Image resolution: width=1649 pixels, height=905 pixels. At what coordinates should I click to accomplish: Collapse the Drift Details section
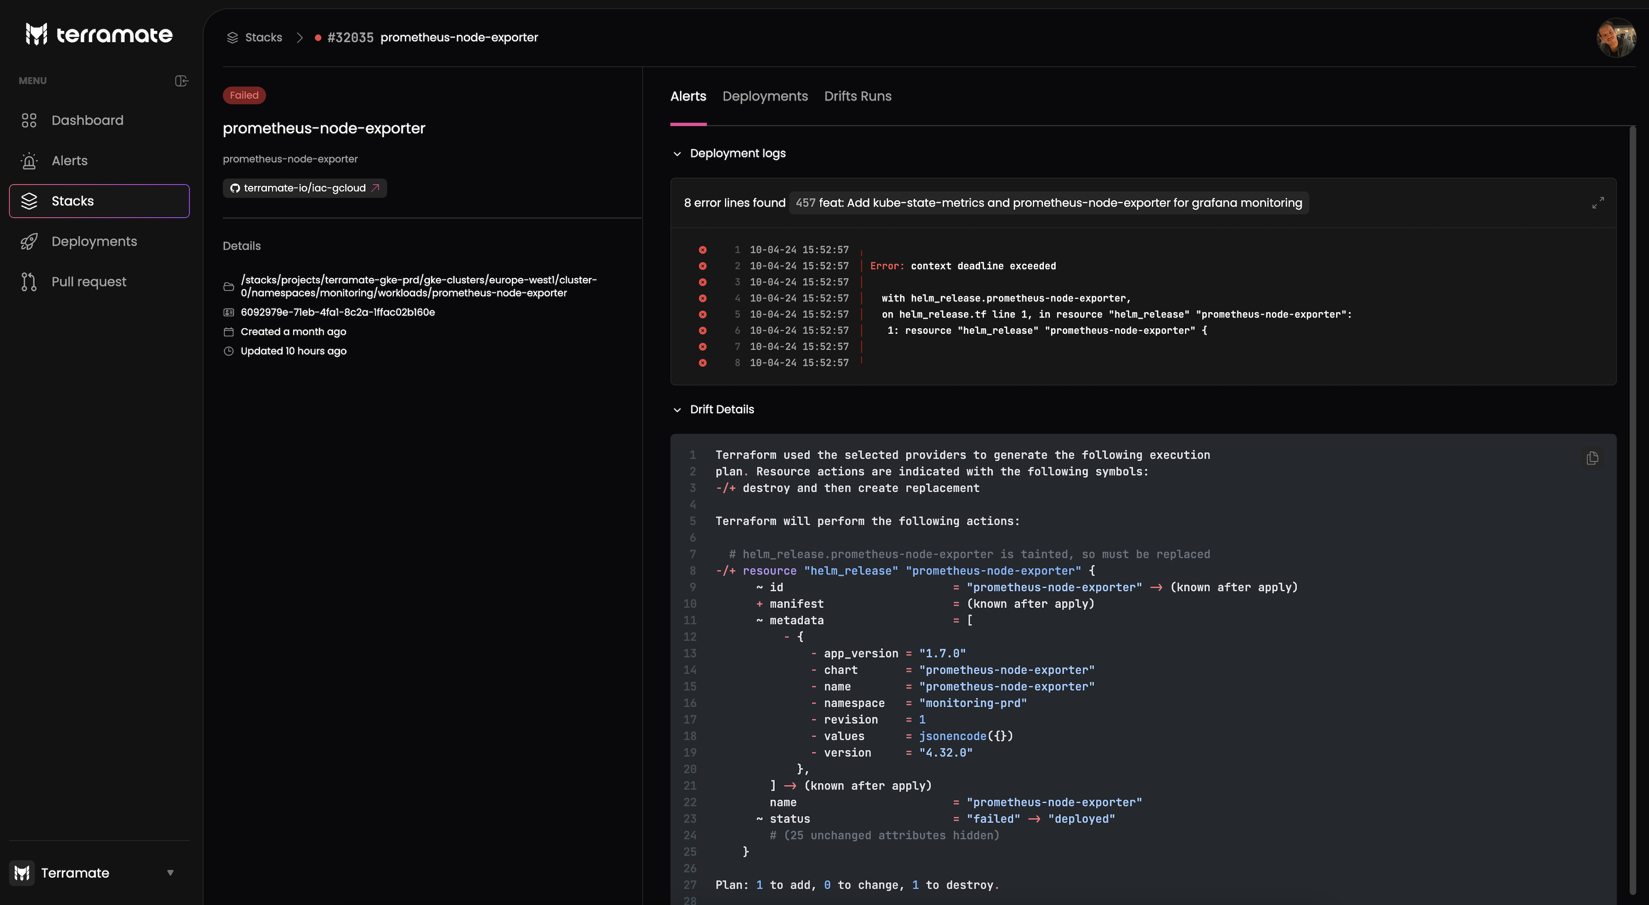tap(677, 409)
